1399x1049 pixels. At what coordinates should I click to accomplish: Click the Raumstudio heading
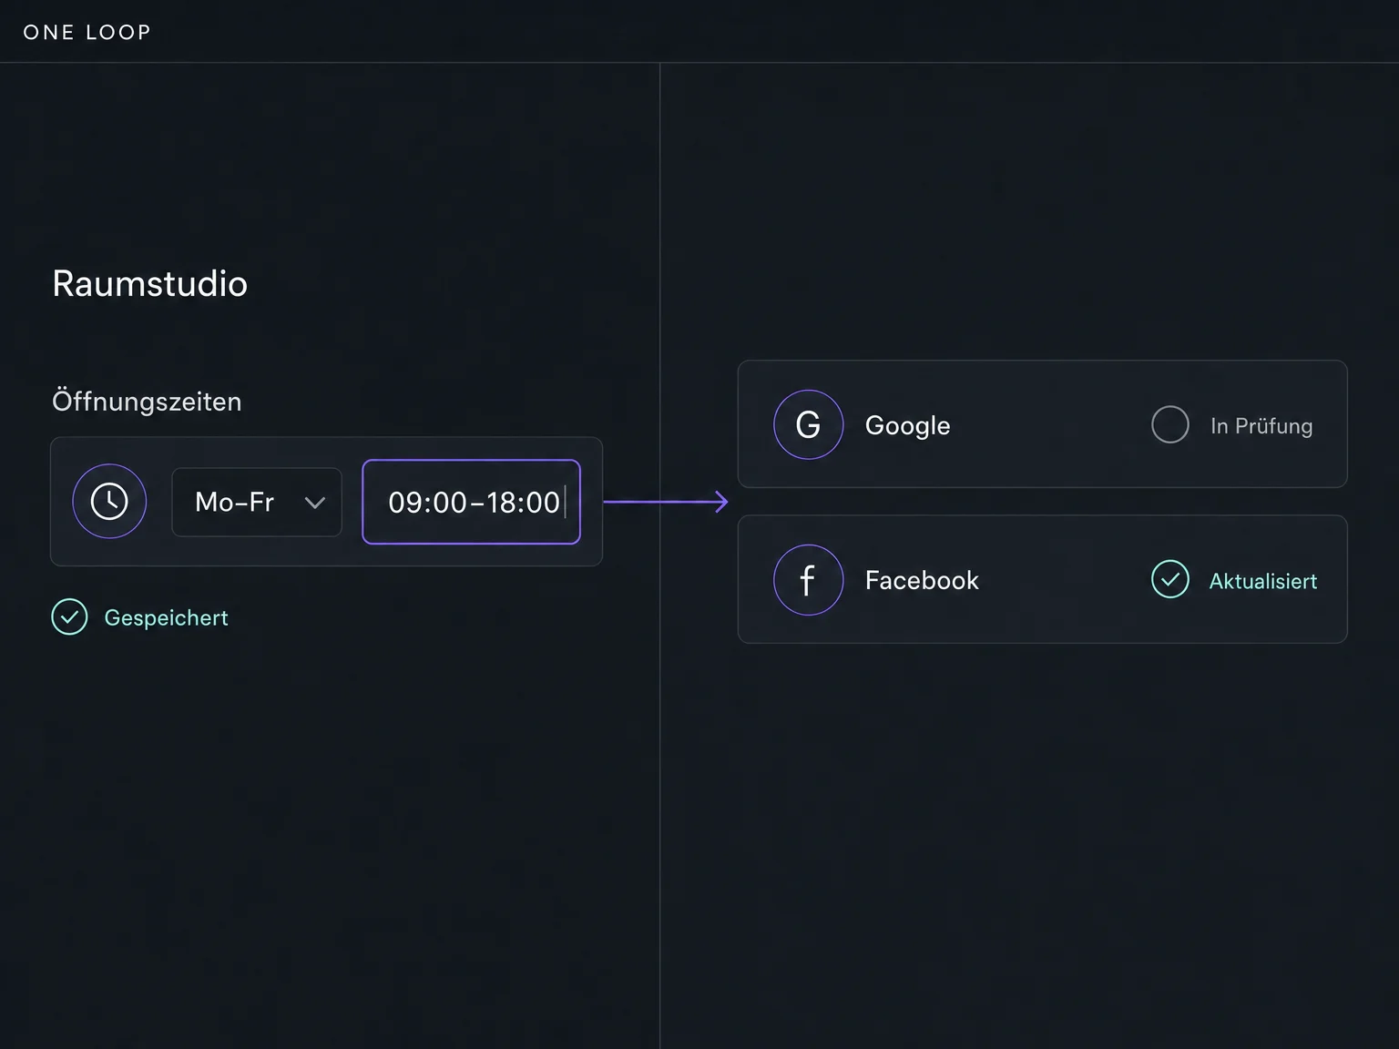150,284
